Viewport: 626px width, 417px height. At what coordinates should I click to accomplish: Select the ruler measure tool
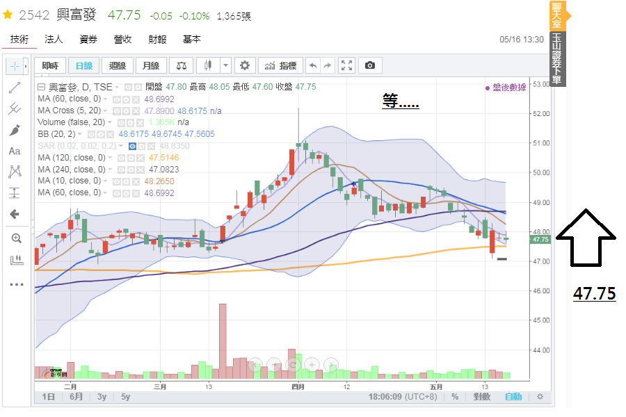(17, 260)
